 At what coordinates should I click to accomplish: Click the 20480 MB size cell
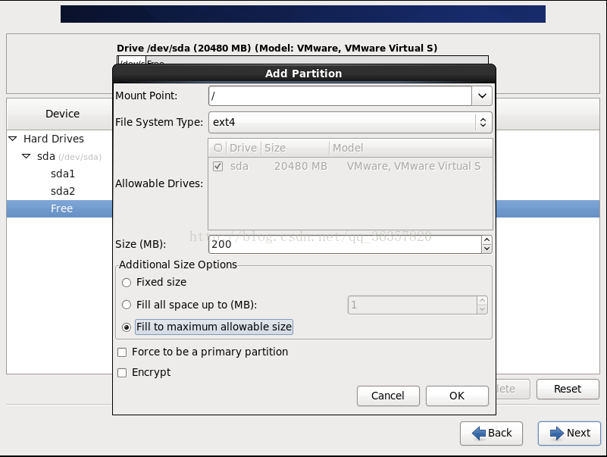tap(301, 167)
